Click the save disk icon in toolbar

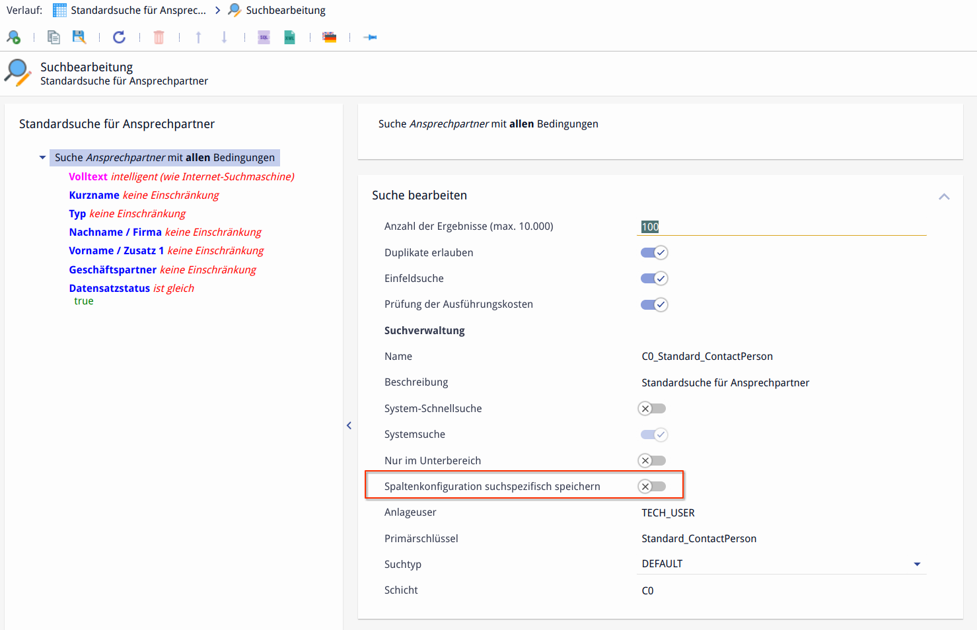click(x=79, y=38)
